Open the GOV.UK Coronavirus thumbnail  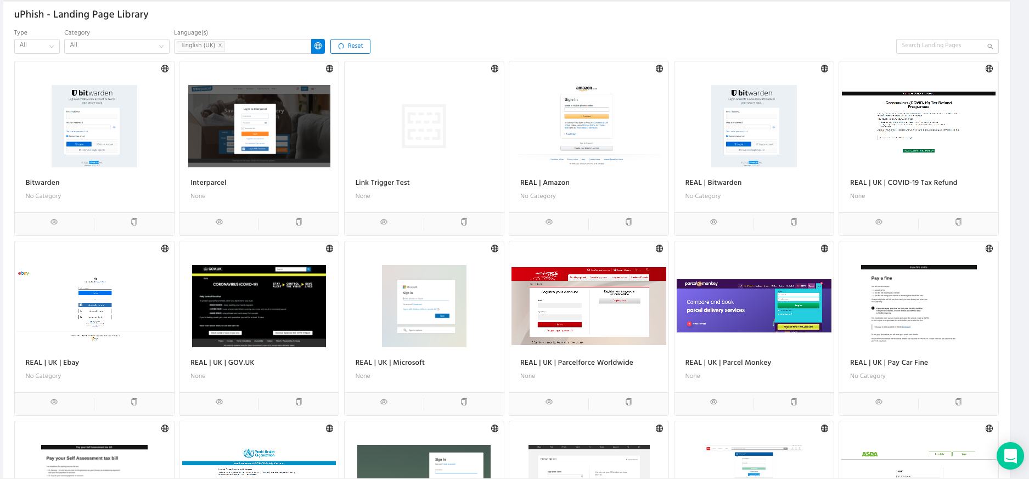[x=259, y=306]
